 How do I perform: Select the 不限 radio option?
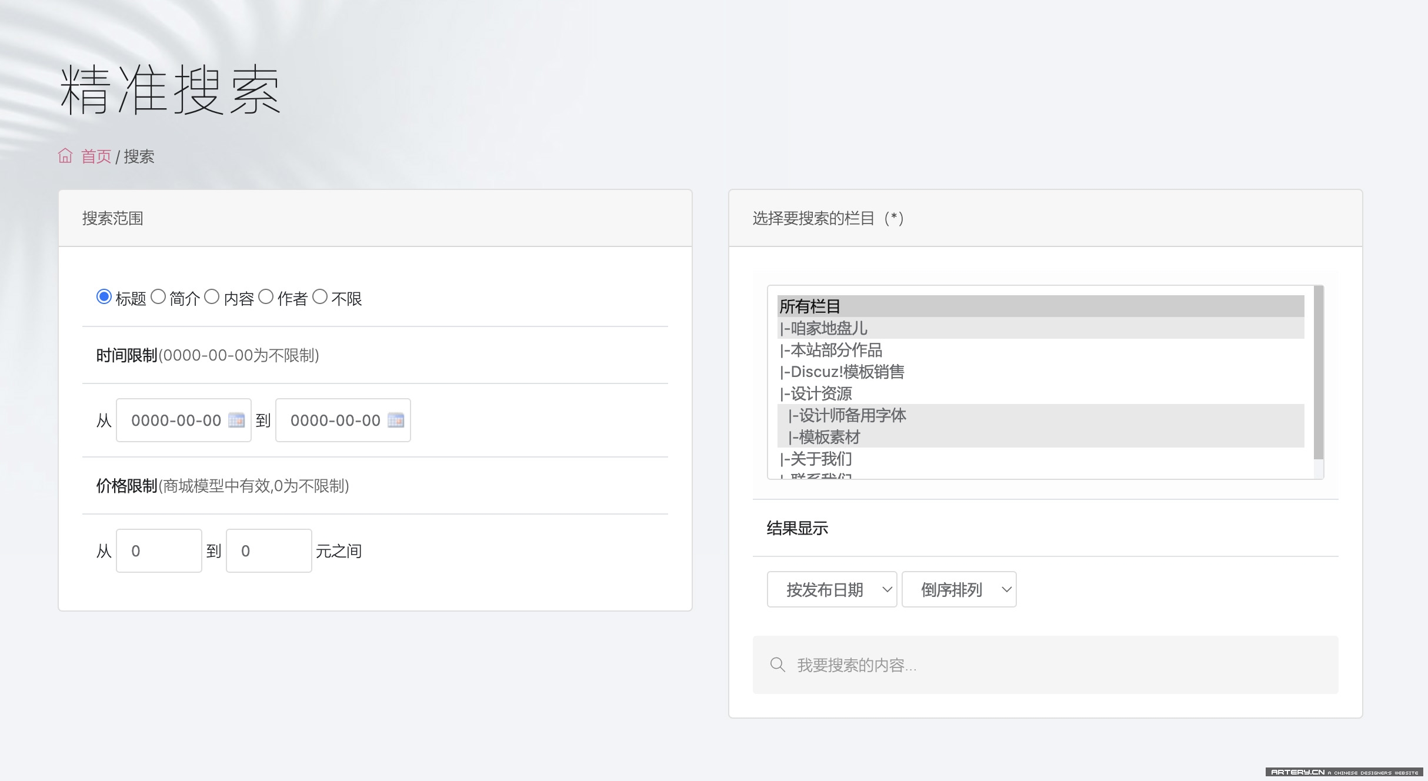[x=320, y=297]
